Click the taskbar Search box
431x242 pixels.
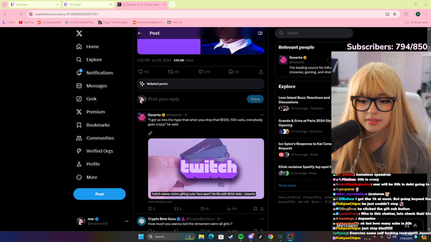[x=171, y=237]
